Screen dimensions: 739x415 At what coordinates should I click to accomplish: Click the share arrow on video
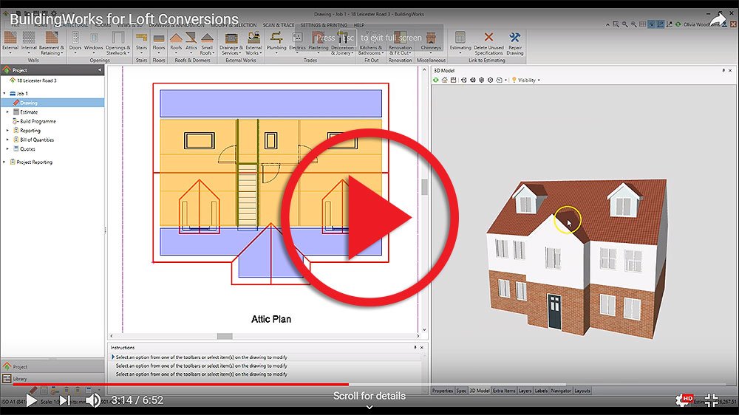[718, 19]
